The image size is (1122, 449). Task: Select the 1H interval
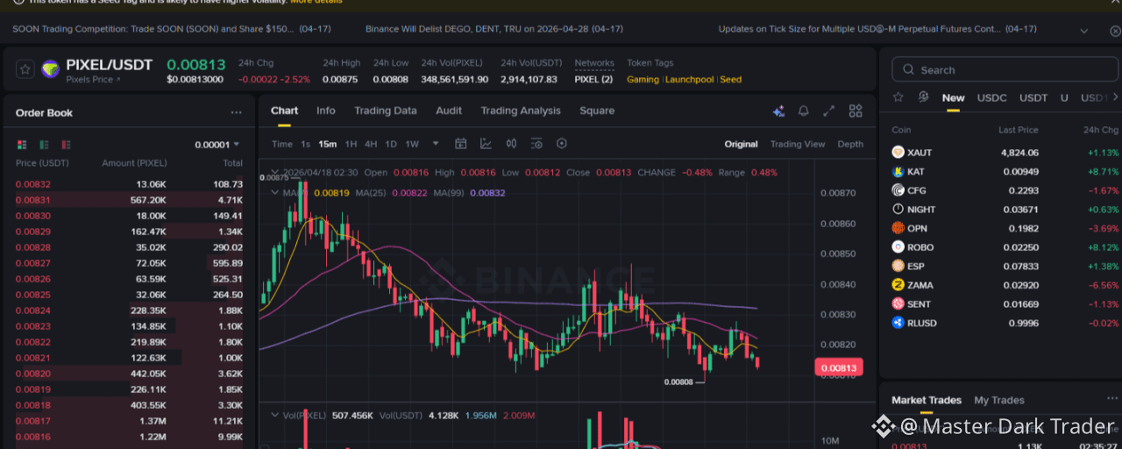coord(351,144)
